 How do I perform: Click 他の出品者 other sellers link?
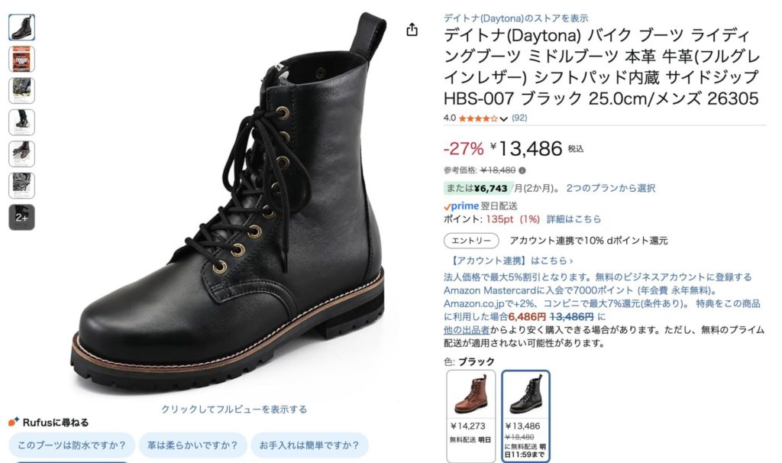click(467, 330)
